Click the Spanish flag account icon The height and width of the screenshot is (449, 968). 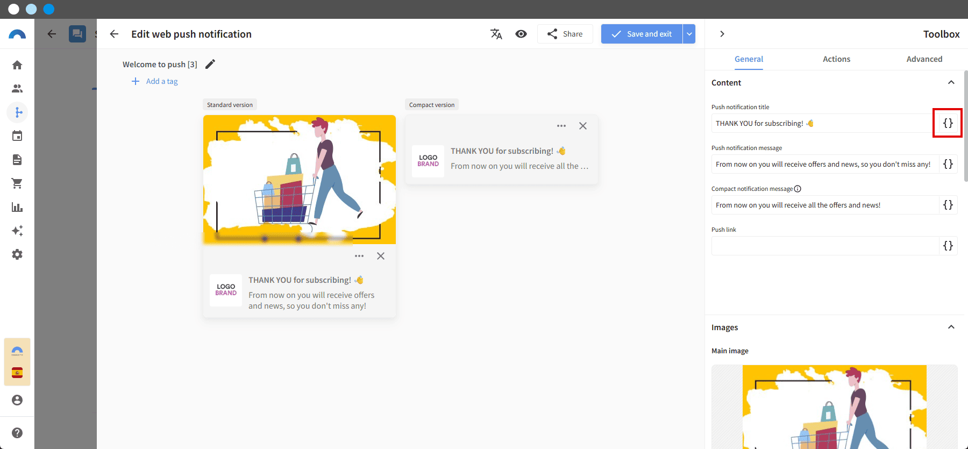[17, 373]
